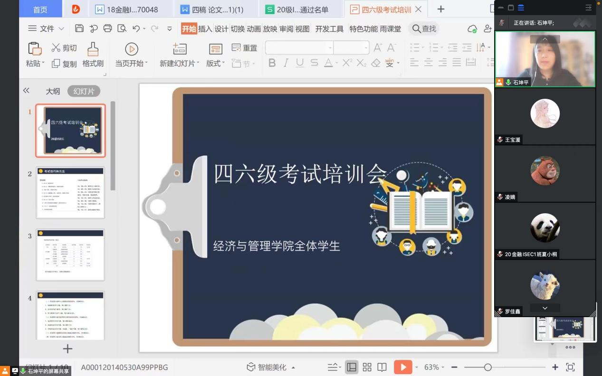Open the 审阅 ribbon tab
This screenshot has height=376, width=602.
point(286,29)
